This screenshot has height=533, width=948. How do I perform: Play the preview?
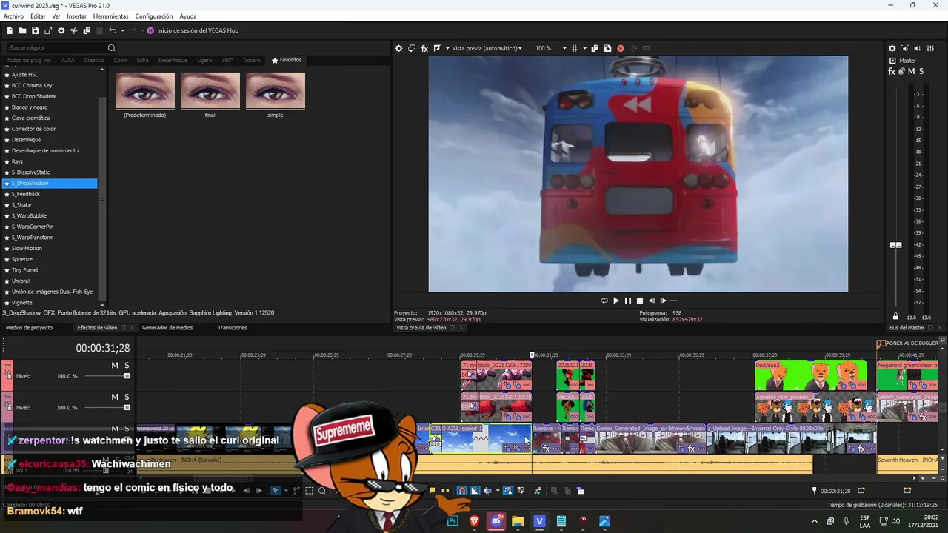click(x=615, y=301)
